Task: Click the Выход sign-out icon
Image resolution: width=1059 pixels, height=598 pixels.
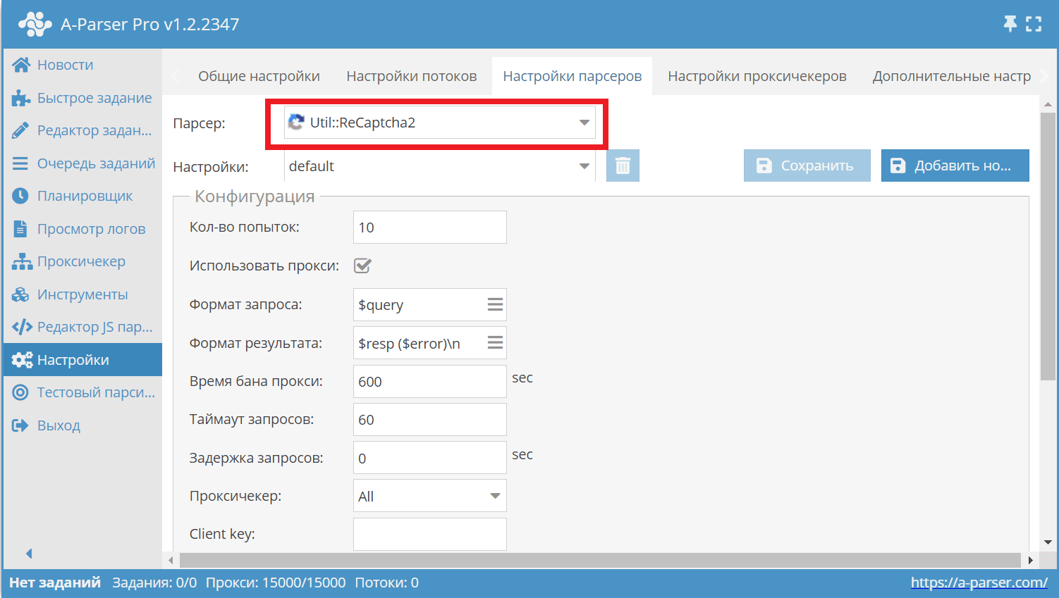Action: (20, 425)
